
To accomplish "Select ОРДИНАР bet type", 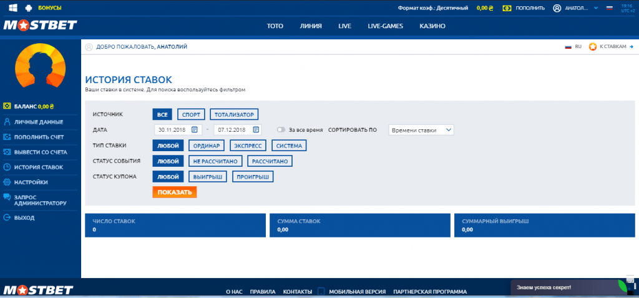I will click(207, 146).
